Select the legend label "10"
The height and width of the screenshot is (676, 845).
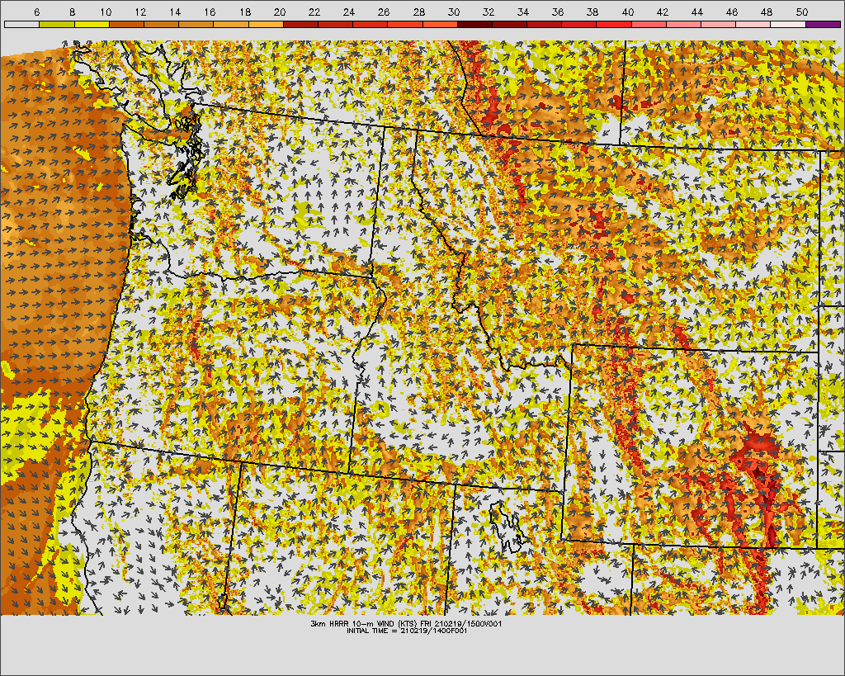click(x=106, y=12)
